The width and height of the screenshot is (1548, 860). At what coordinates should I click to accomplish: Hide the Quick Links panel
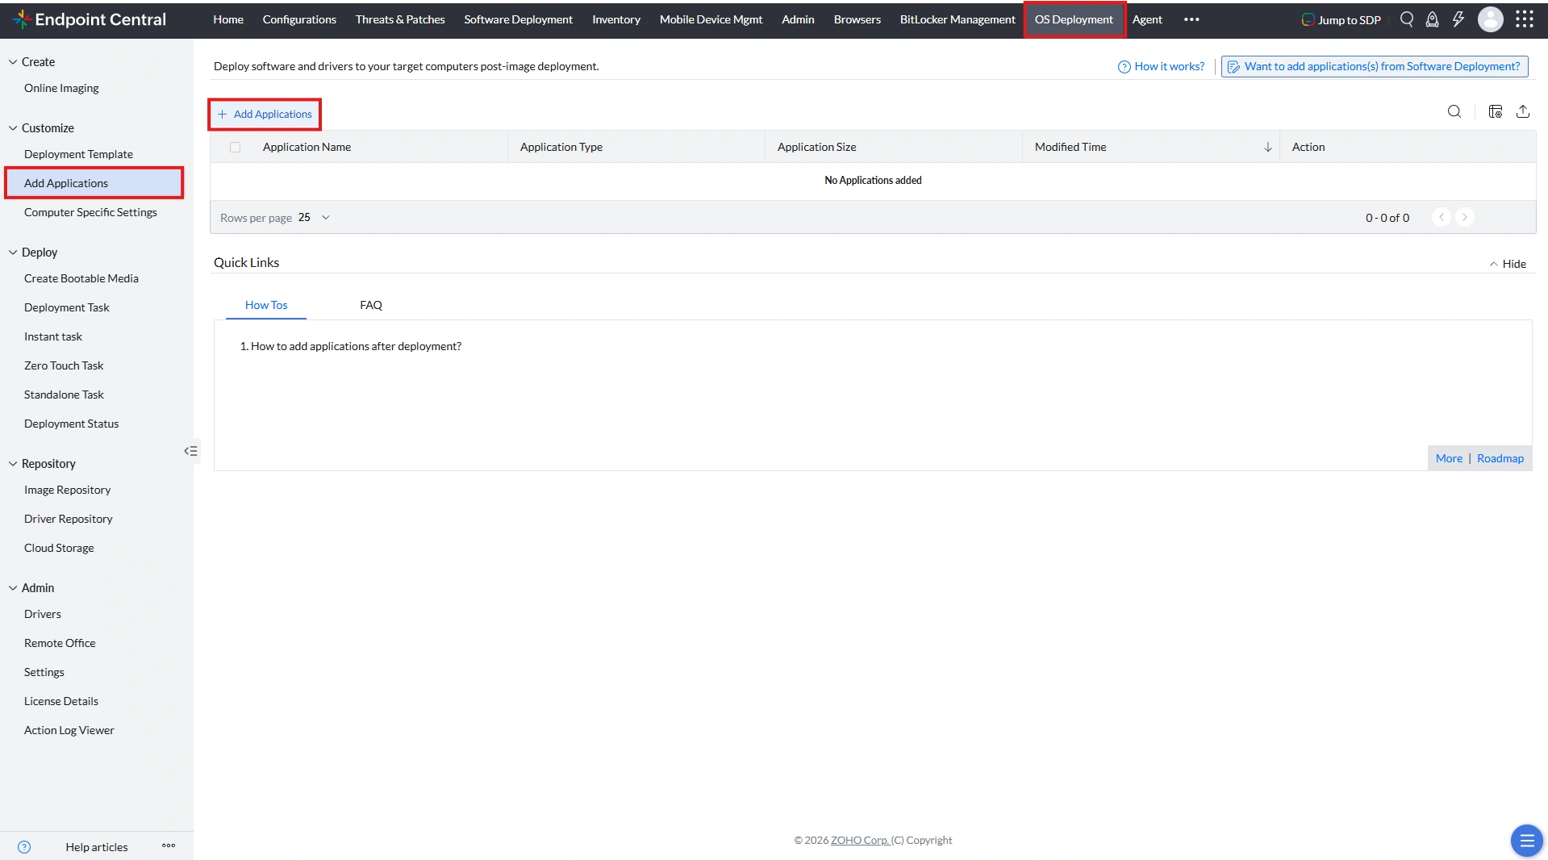coord(1508,264)
